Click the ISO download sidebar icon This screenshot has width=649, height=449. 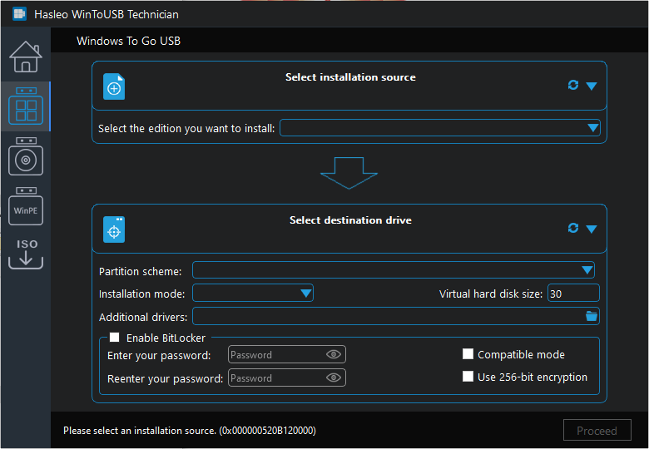(x=25, y=253)
